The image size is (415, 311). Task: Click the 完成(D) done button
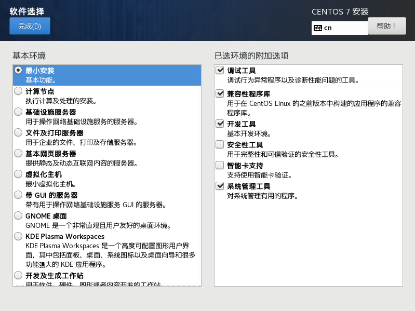pyautogui.click(x=30, y=26)
